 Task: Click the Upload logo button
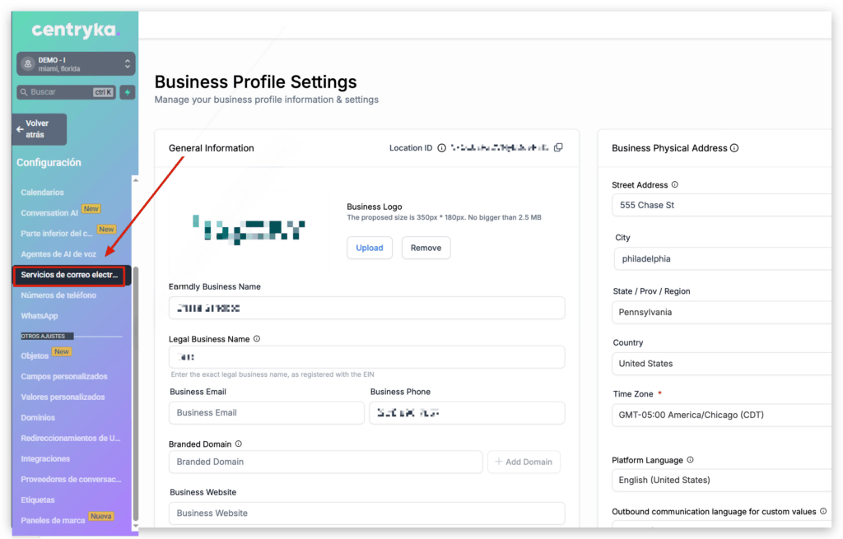point(369,248)
